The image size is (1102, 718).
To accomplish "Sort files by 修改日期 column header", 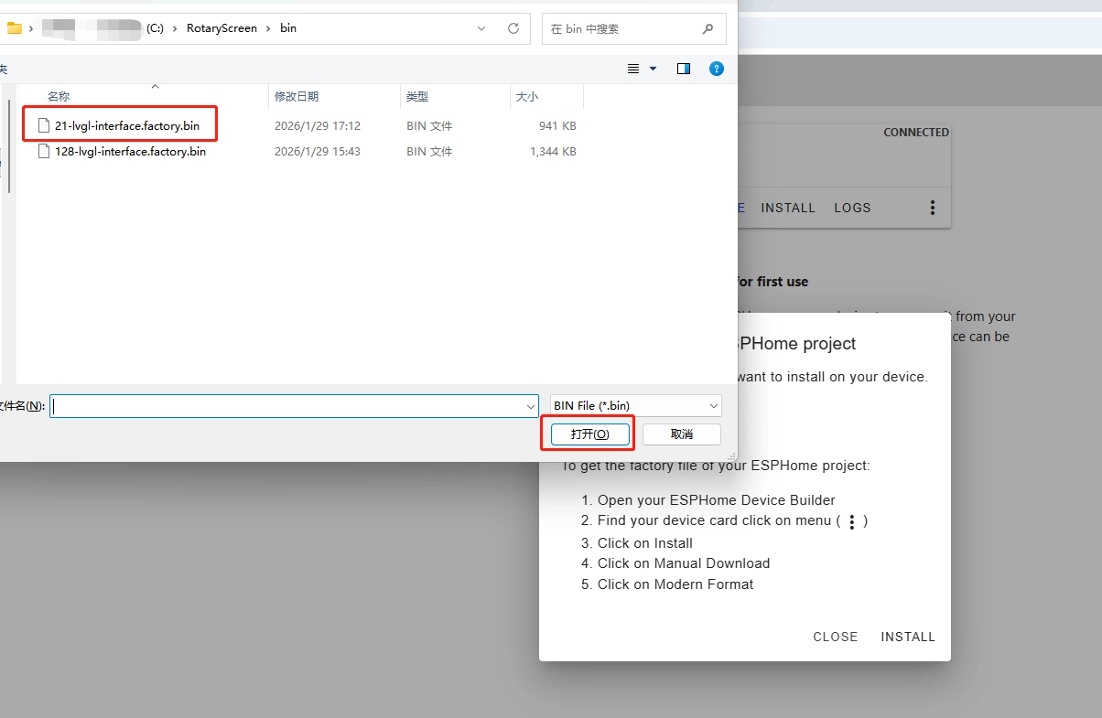I will 297,96.
